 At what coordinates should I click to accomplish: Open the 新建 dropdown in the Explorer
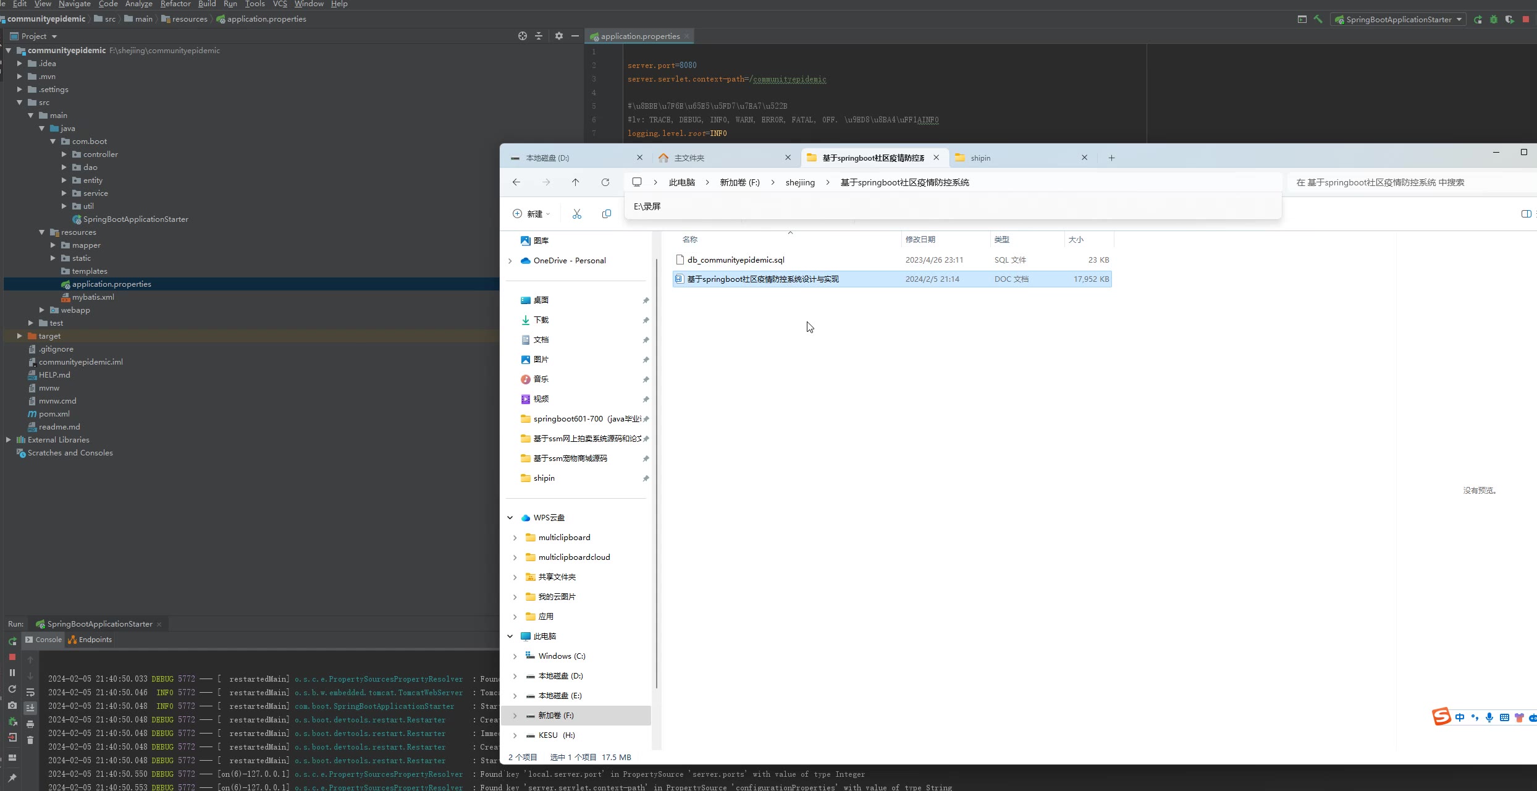point(531,214)
